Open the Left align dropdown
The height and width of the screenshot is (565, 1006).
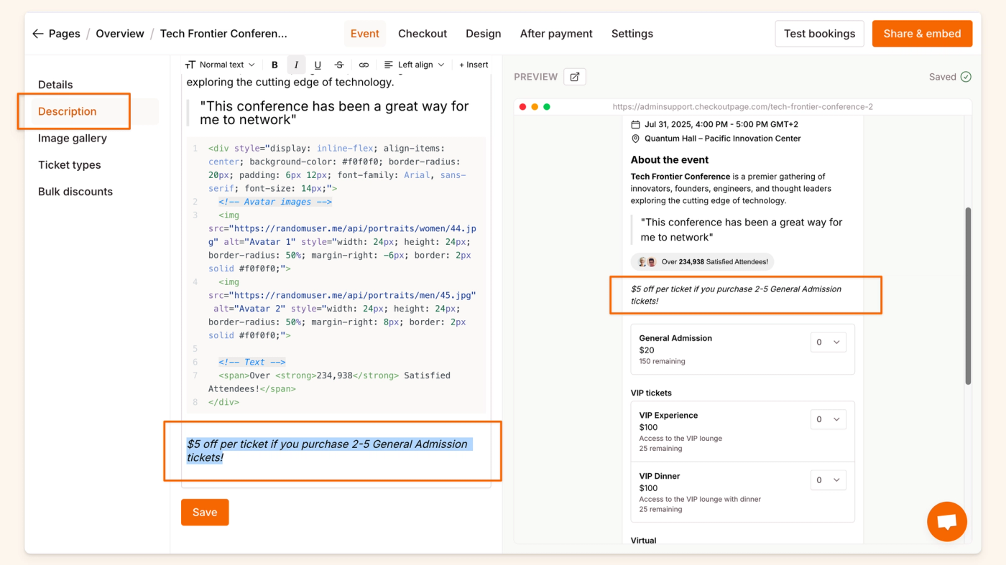pyautogui.click(x=414, y=65)
